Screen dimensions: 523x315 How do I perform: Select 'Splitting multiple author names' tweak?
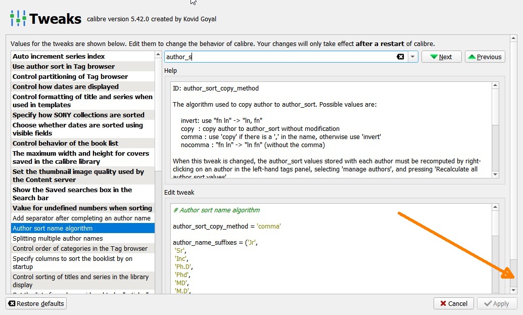(x=83, y=238)
